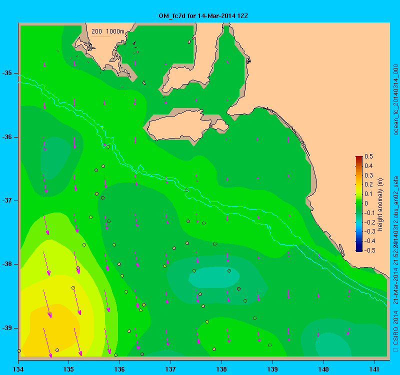Click the teal low anomaly patch near 138, -38
The height and width of the screenshot is (375, 400).
point(214,277)
